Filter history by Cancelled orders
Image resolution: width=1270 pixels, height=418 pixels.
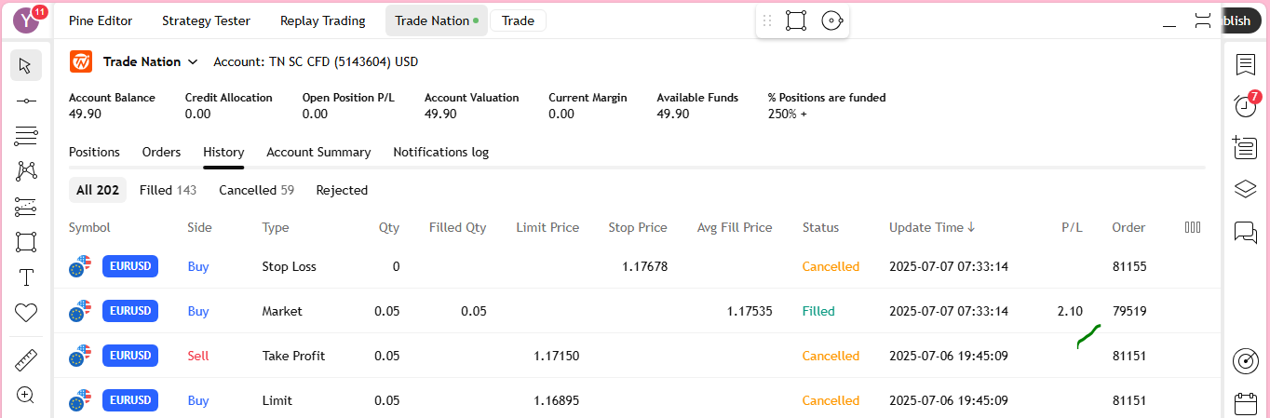pos(256,190)
